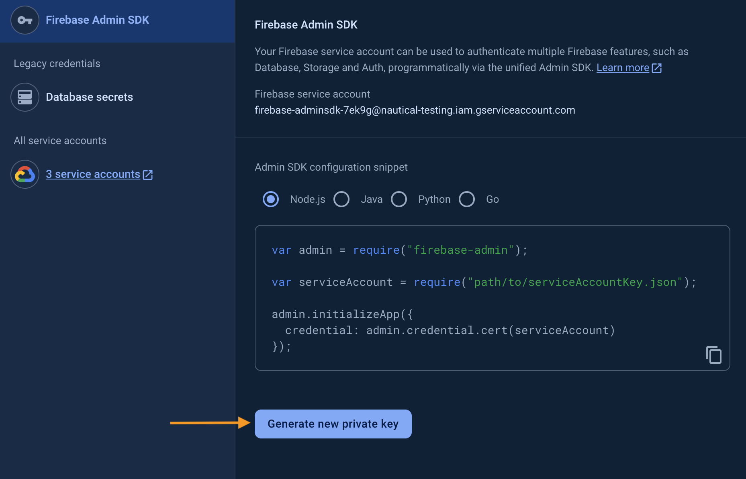Choose the Python radio option
Image resolution: width=746 pixels, height=479 pixels.
tap(399, 199)
